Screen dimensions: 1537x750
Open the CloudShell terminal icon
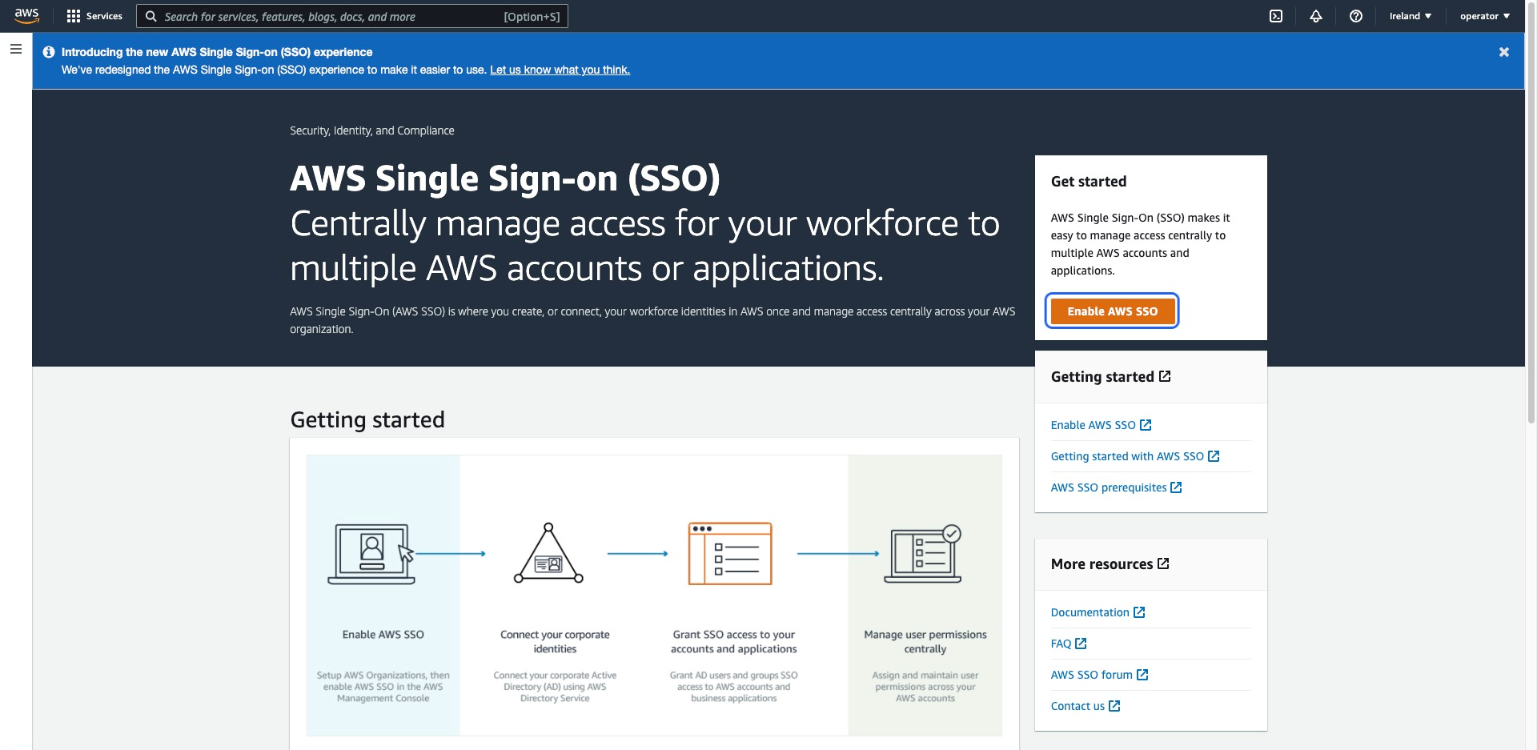[1276, 16]
